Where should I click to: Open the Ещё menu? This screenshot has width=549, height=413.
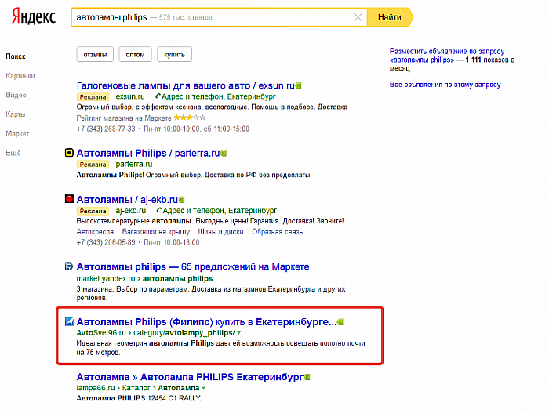(13, 153)
